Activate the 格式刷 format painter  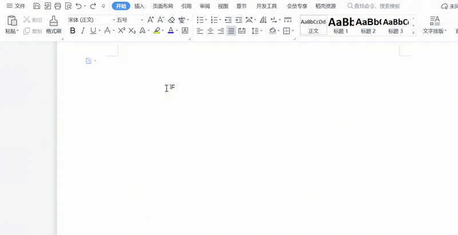53,25
